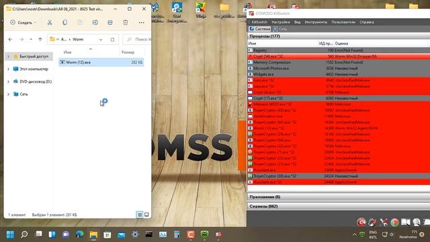Open the Mail app from the taskbar
This screenshot has width=430, height=242.
[121, 235]
